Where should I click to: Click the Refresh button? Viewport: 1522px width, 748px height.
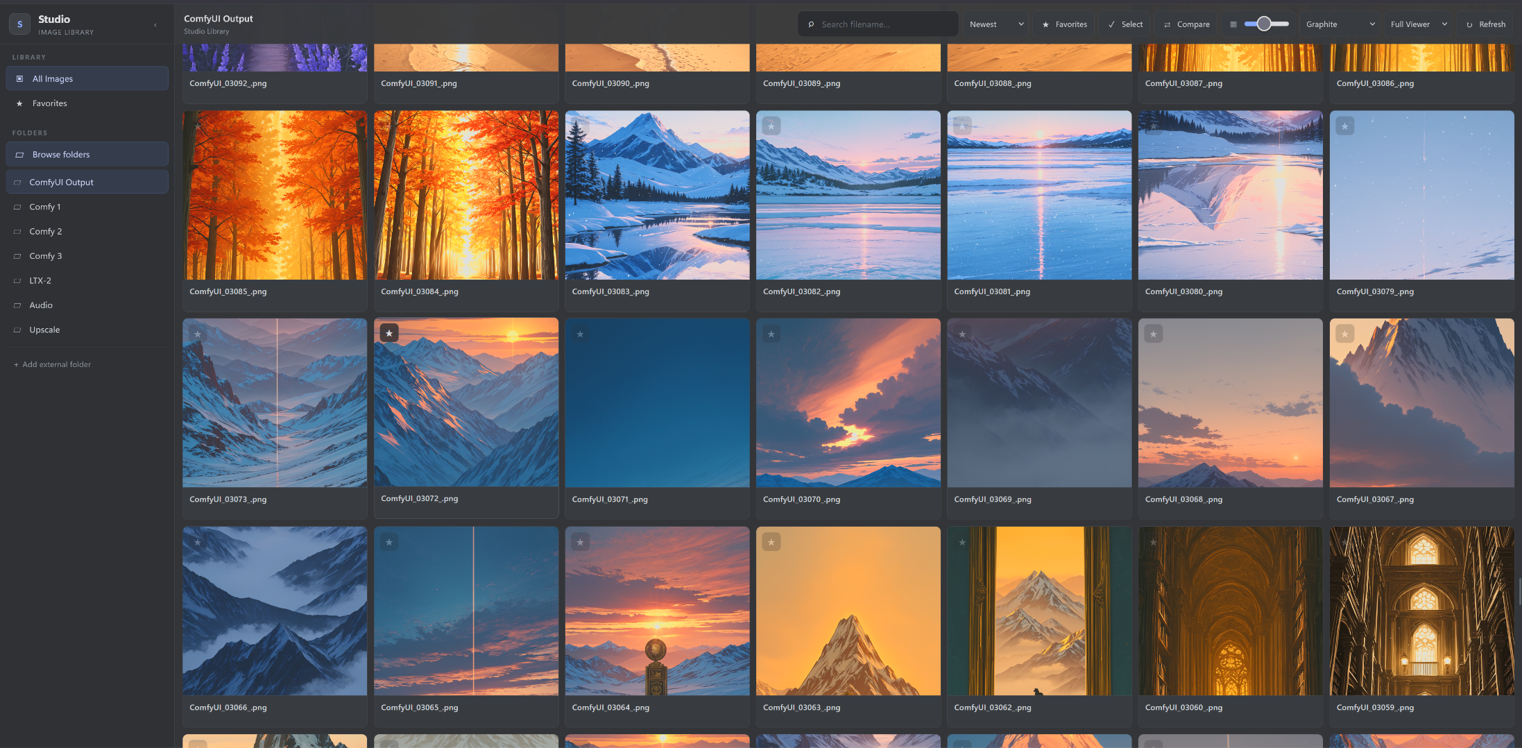pos(1485,24)
